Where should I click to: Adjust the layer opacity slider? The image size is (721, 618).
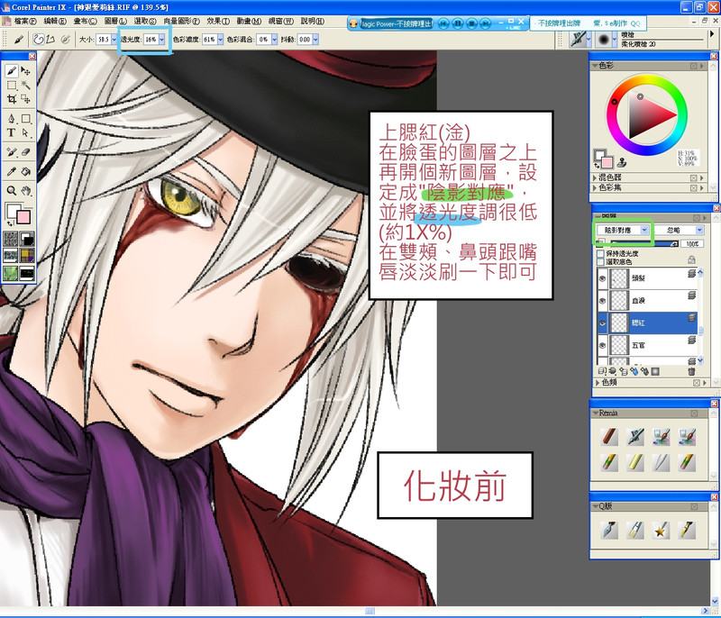pos(643,244)
